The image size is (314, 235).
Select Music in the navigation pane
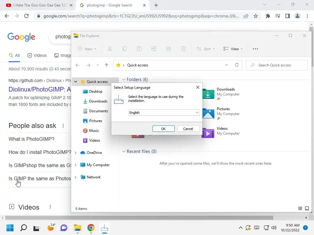tap(94, 130)
